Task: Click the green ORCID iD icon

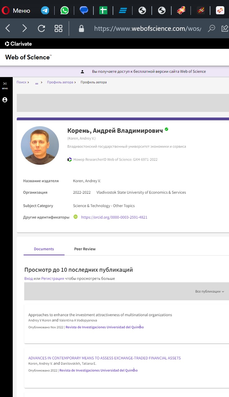Action: [x=75, y=217]
